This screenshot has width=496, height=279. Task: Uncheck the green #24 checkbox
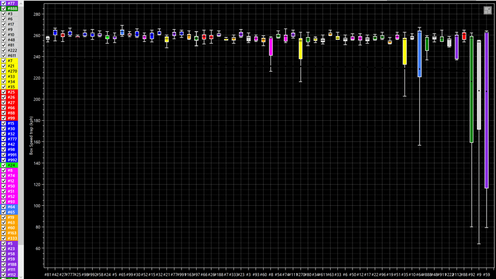coord(3,165)
